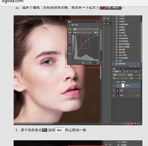Click the lock icon on the Background layer
Image resolution: width=148 pixels, height=146 pixels.
138,96
